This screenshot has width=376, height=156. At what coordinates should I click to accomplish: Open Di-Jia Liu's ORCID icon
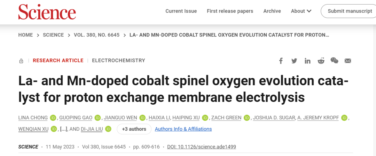point(108,129)
